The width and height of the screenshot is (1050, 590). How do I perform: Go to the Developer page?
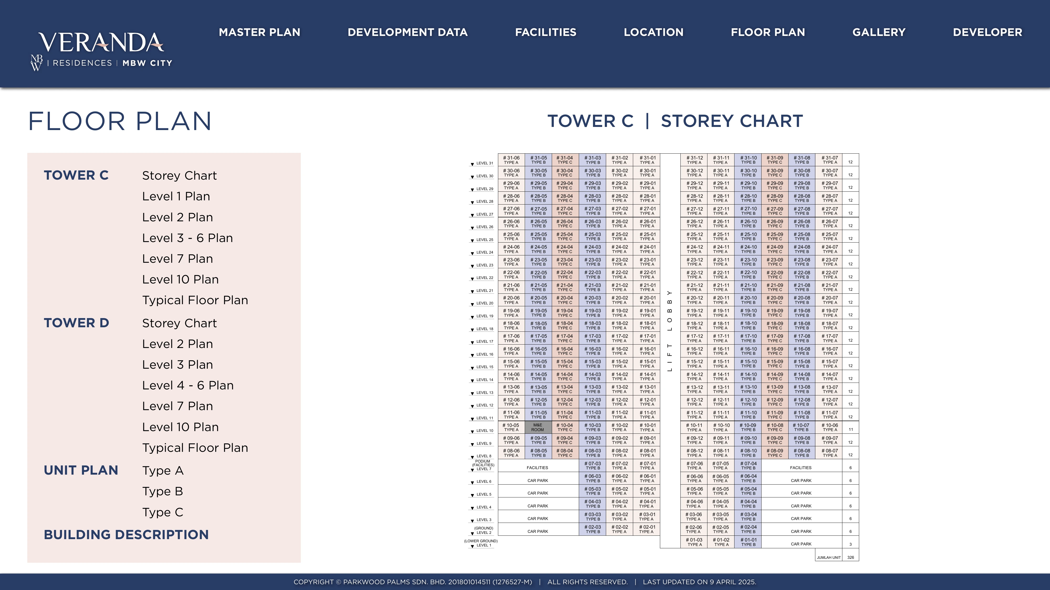(987, 32)
